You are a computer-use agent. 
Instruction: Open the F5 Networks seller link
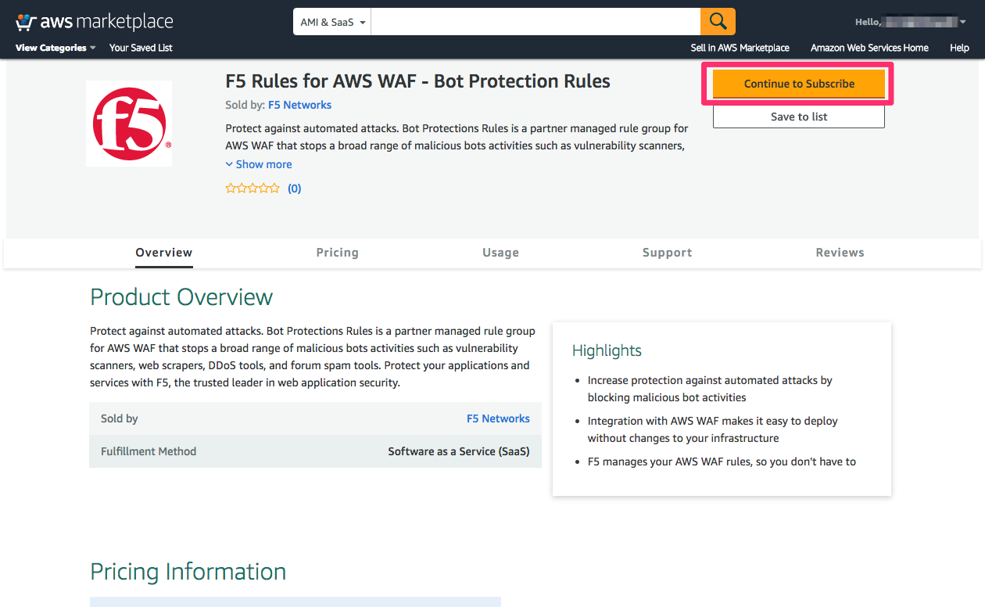tap(299, 105)
